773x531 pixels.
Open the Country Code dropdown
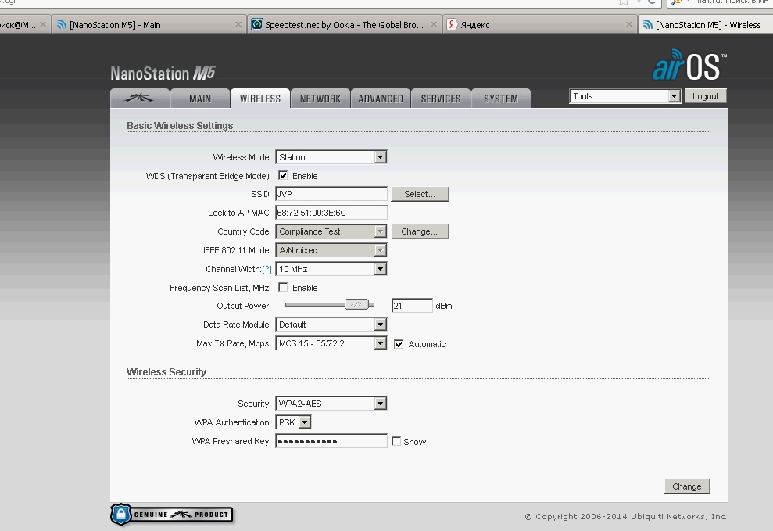(x=331, y=231)
